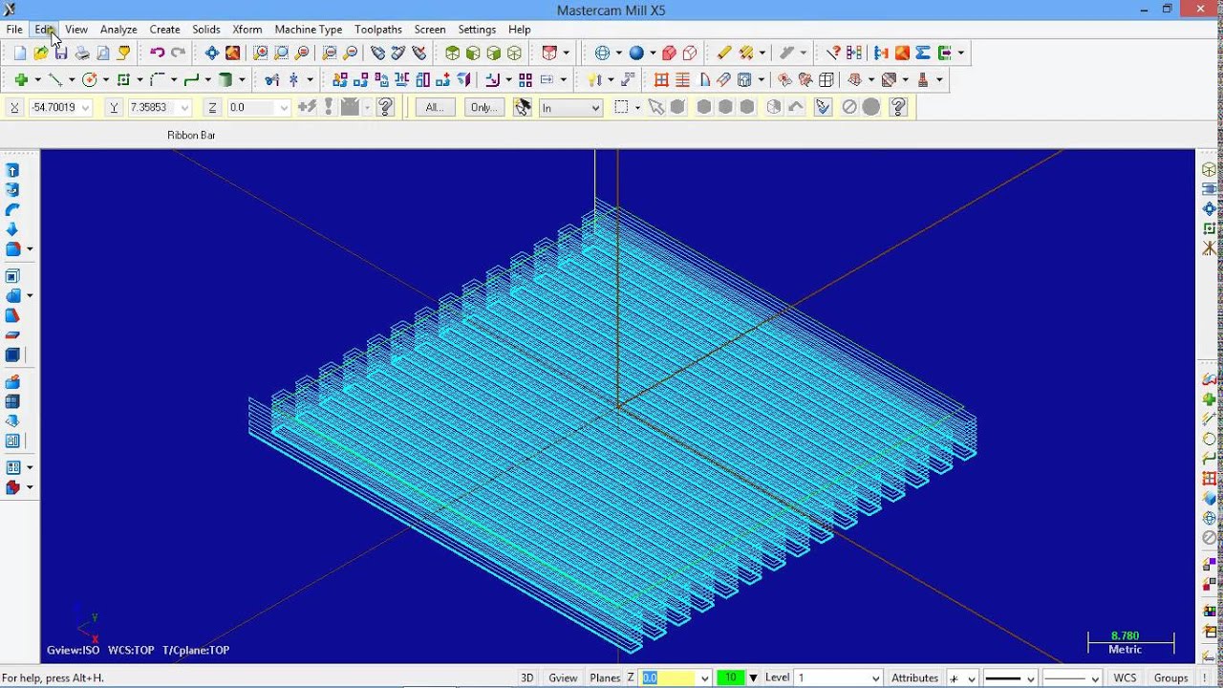The width and height of the screenshot is (1223, 688).
Task: Click the Print icon
Action: (82, 54)
